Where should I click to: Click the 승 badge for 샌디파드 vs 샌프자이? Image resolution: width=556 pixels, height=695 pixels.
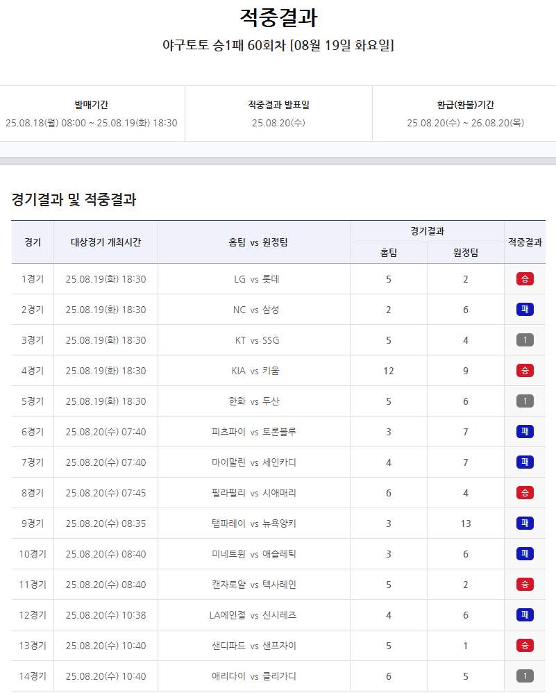(x=525, y=646)
